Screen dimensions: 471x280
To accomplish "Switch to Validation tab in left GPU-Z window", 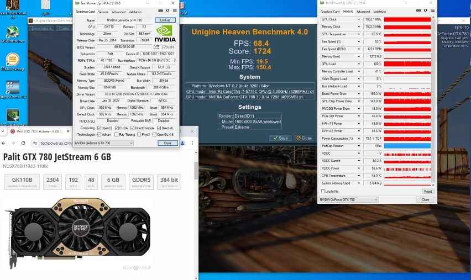I will [x=135, y=12].
